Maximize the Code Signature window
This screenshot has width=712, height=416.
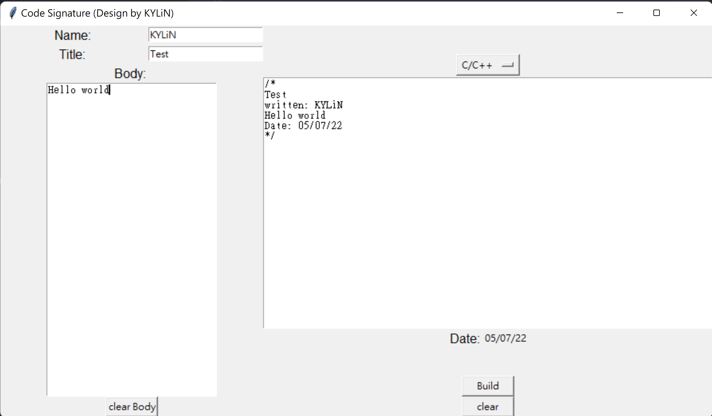[656, 13]
